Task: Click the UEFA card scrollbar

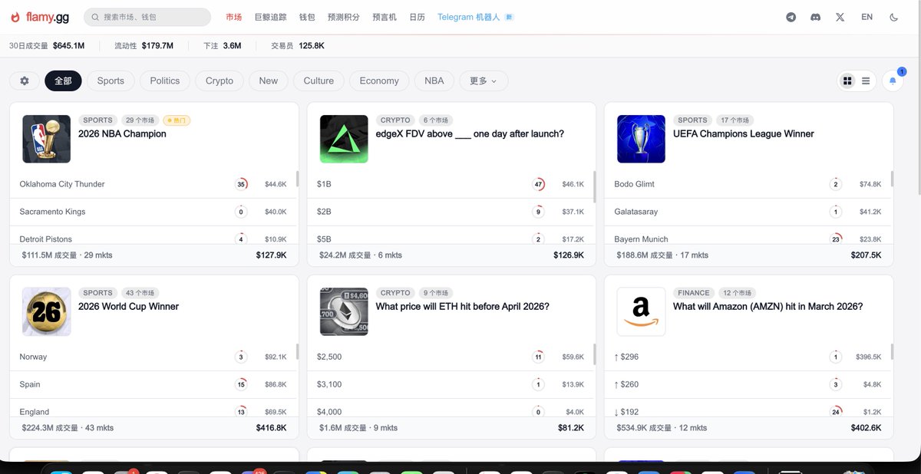Action: (x=891, y=179)
